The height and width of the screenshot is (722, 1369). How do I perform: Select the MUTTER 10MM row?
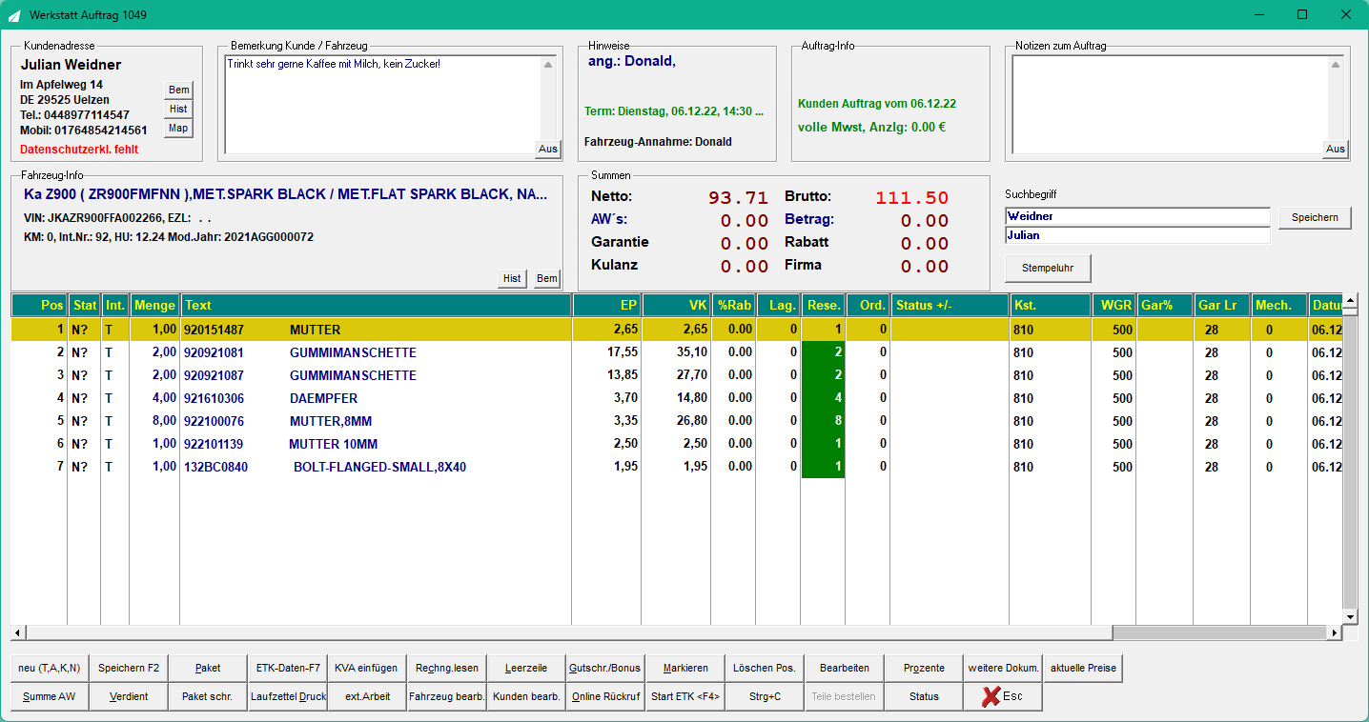pos(676,444)
